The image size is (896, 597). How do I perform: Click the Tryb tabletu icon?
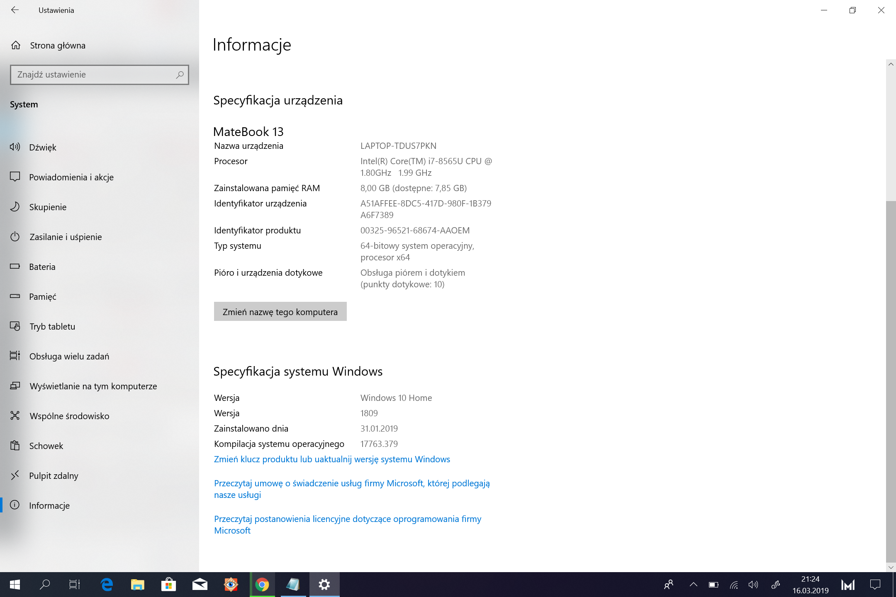[15, 326]
